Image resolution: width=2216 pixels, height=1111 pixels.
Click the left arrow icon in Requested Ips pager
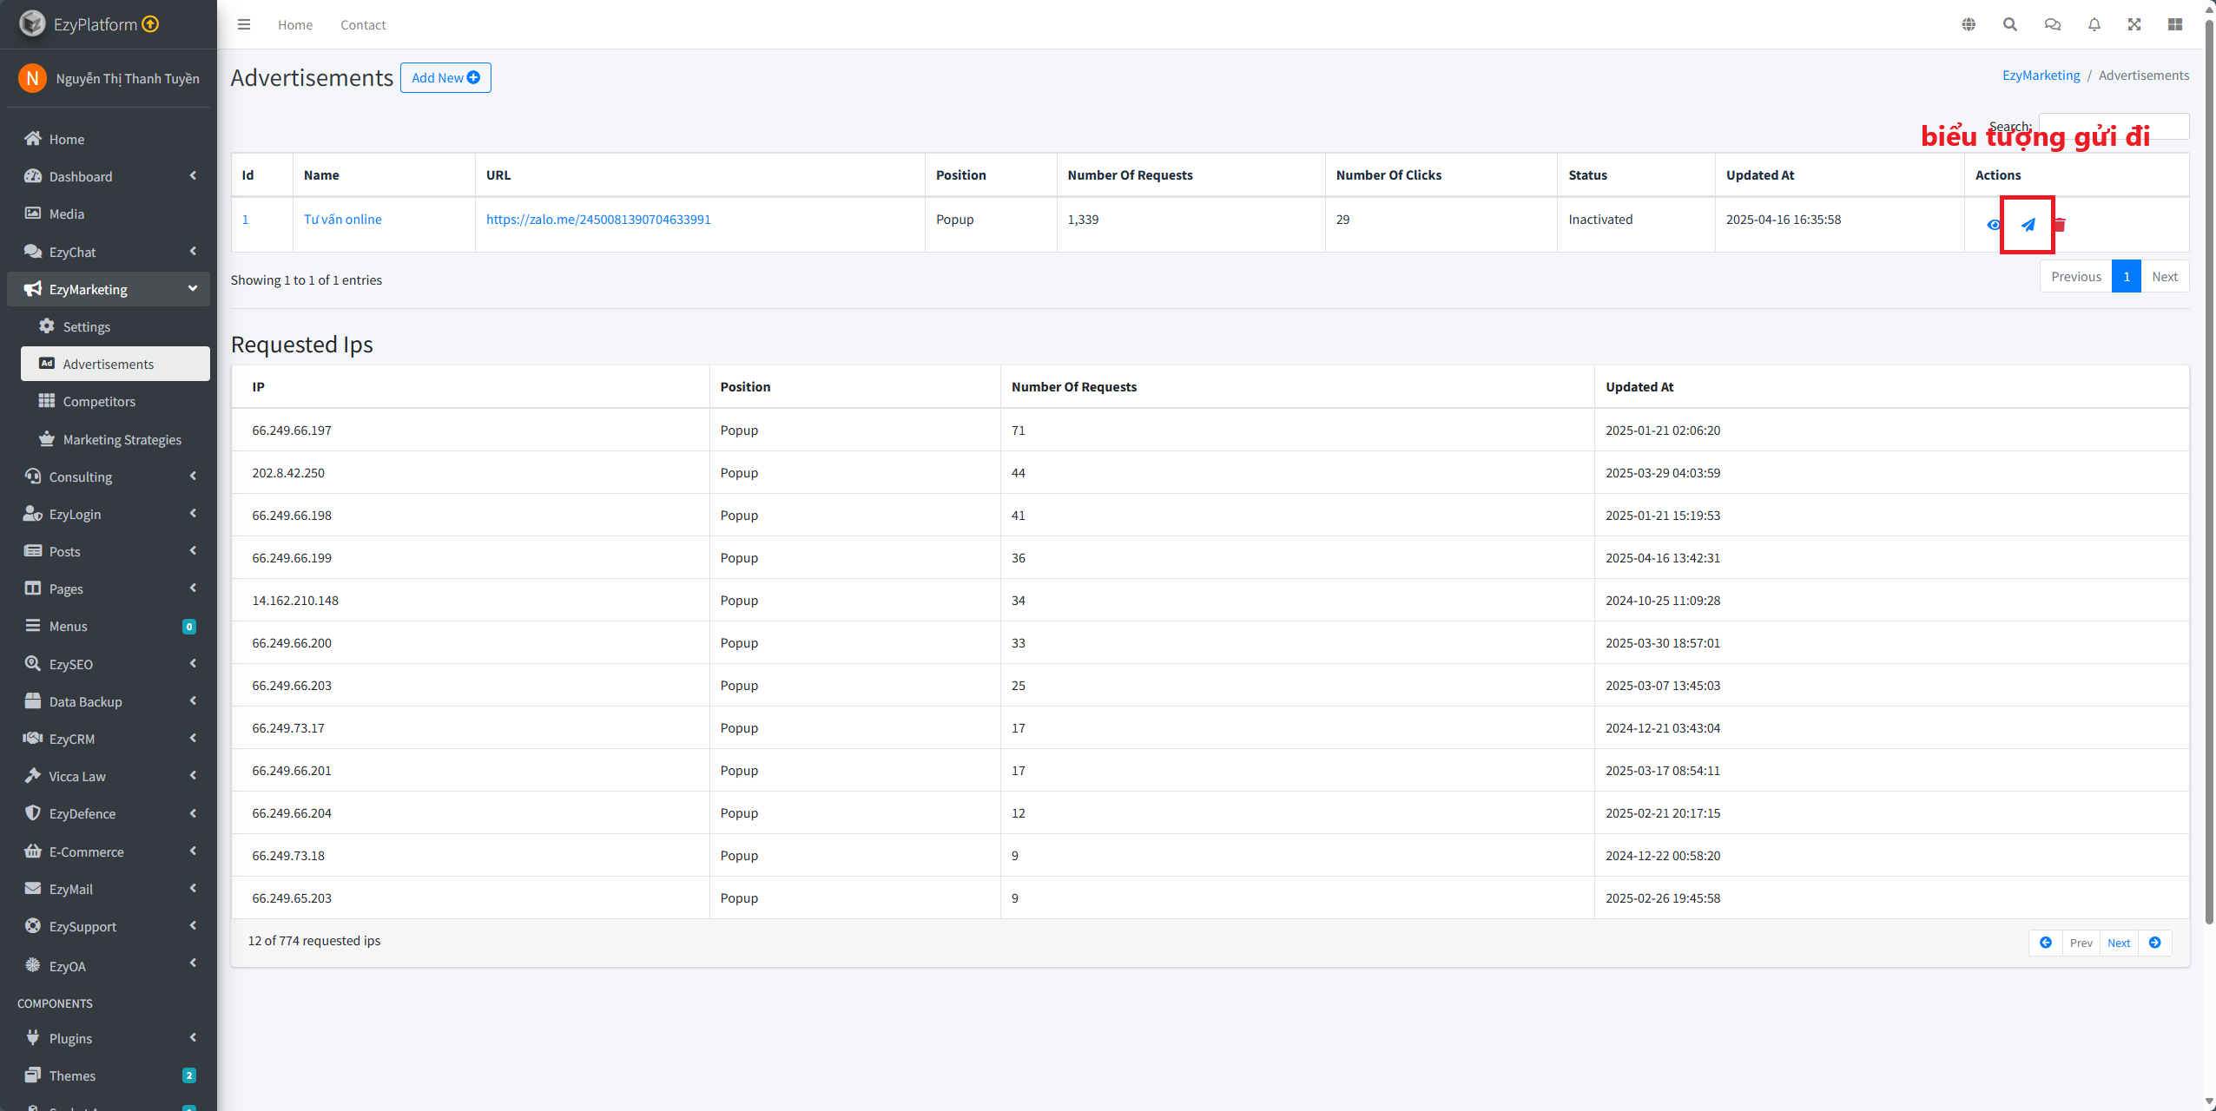coord(2046,943)
